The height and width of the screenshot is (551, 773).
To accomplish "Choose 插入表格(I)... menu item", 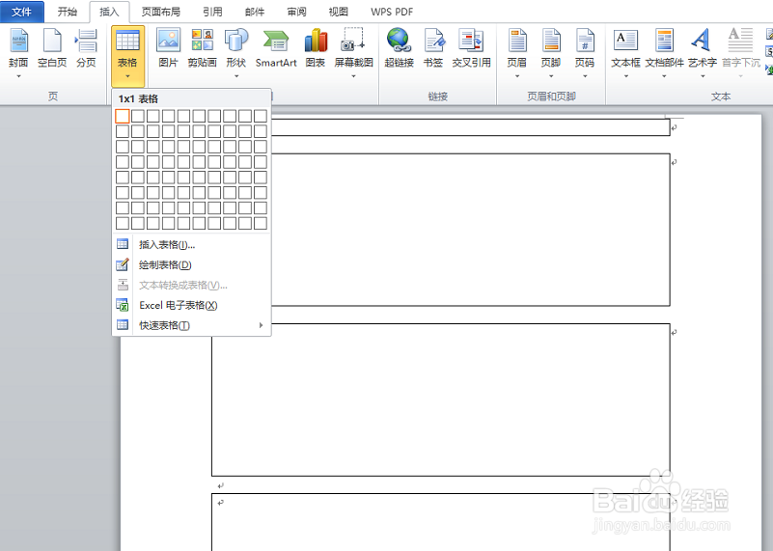I will click(x=192, y=244).
